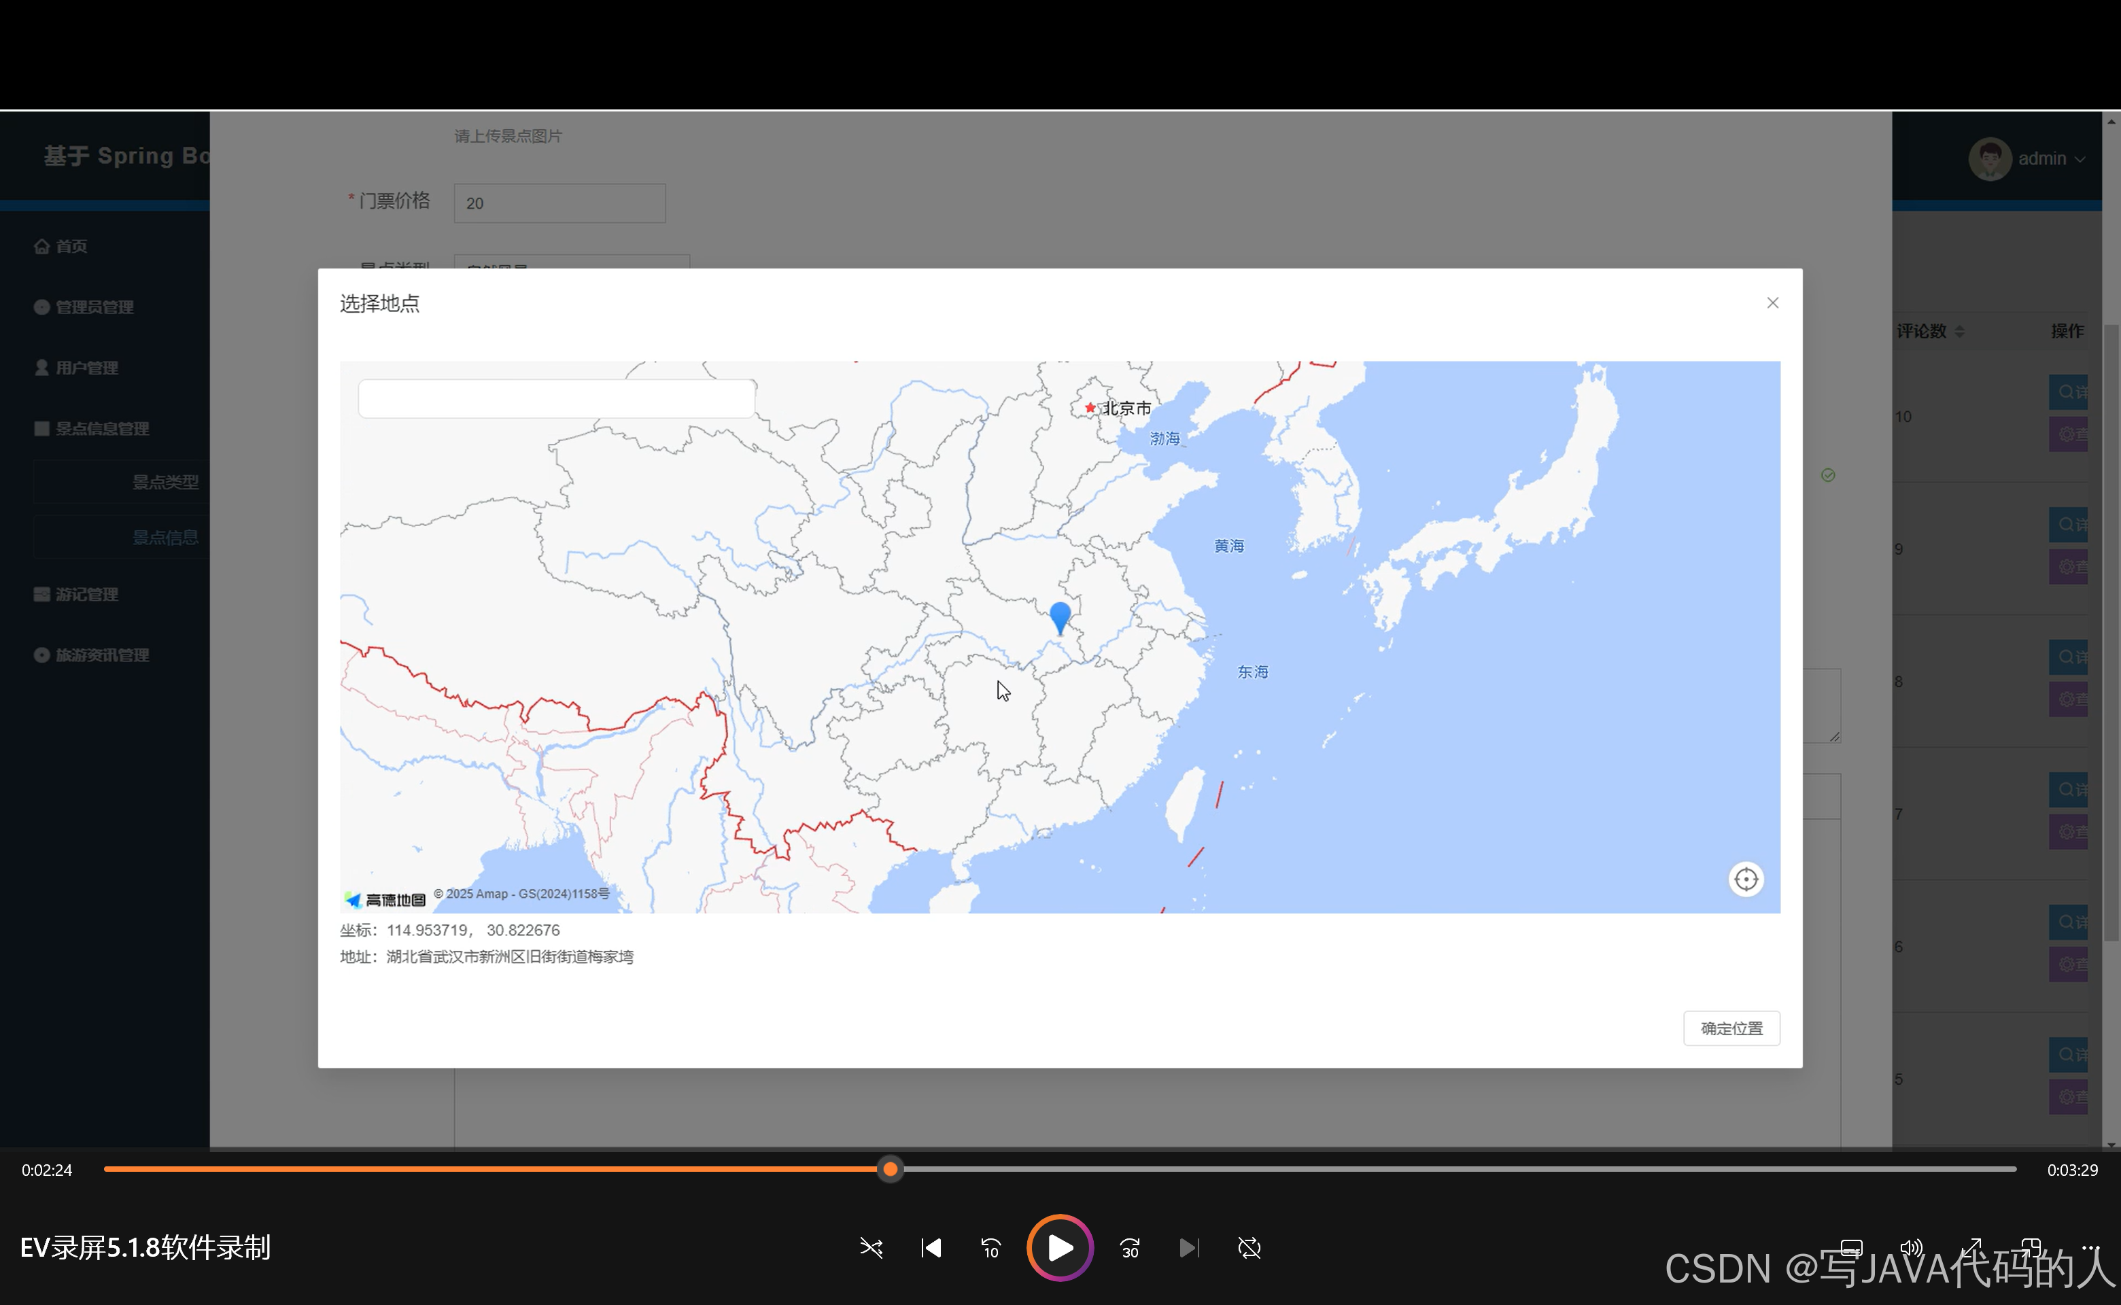Toggle the repeat loop icon
This screenshot has width=2121, height=1305.
coord(1249,1248)
